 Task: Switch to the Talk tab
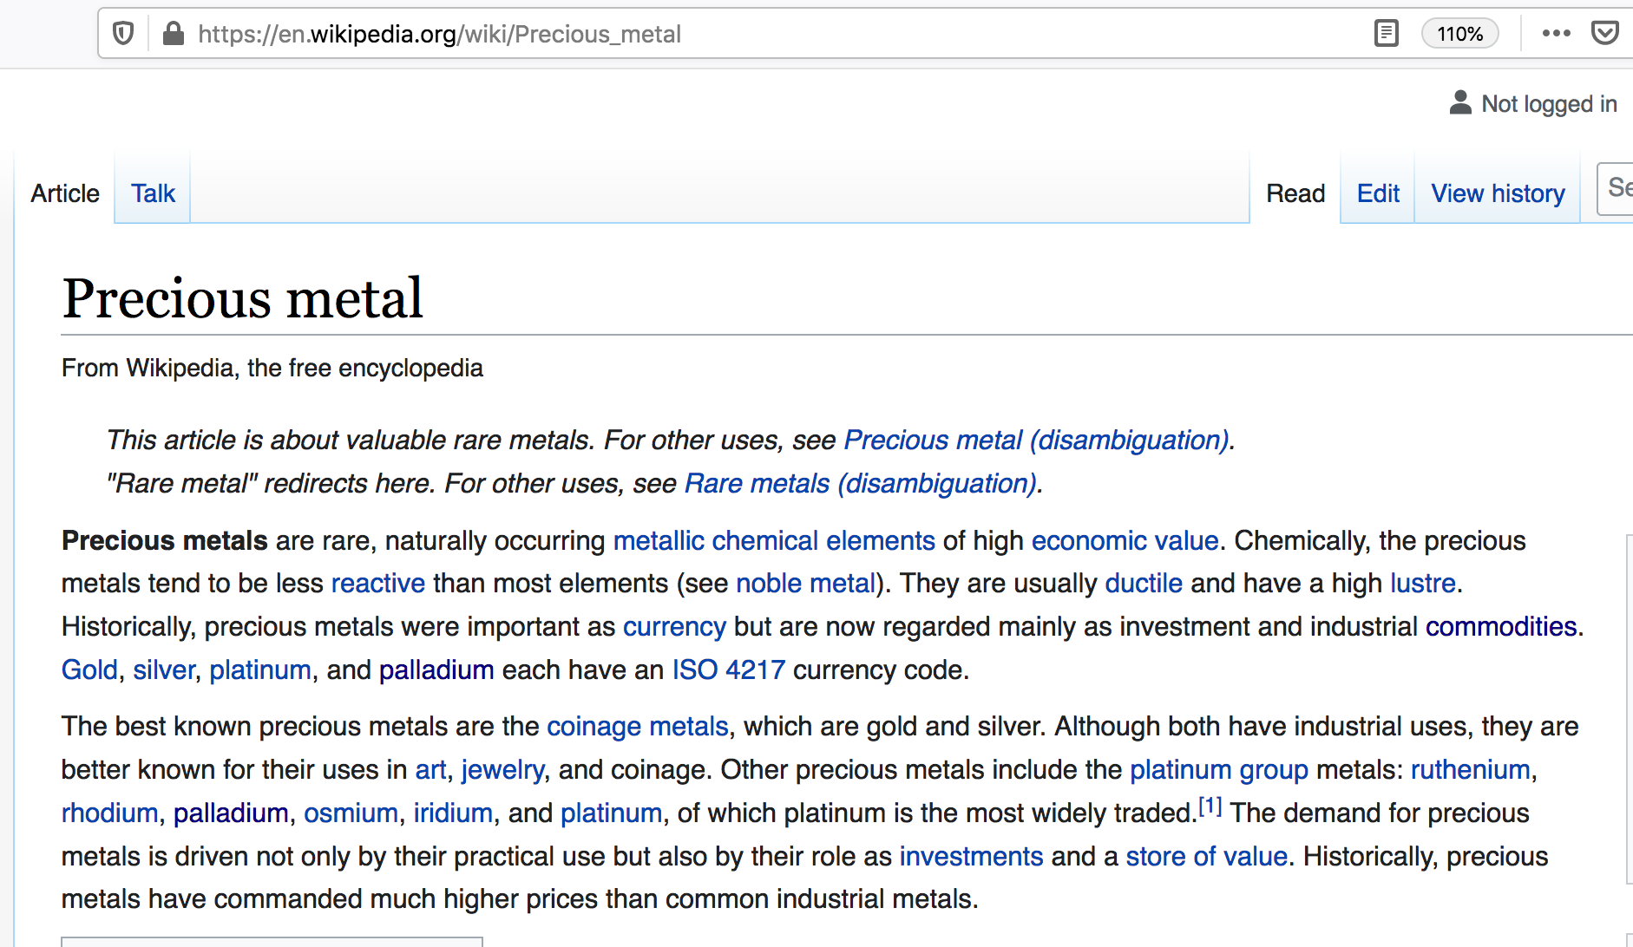point(153,193)
